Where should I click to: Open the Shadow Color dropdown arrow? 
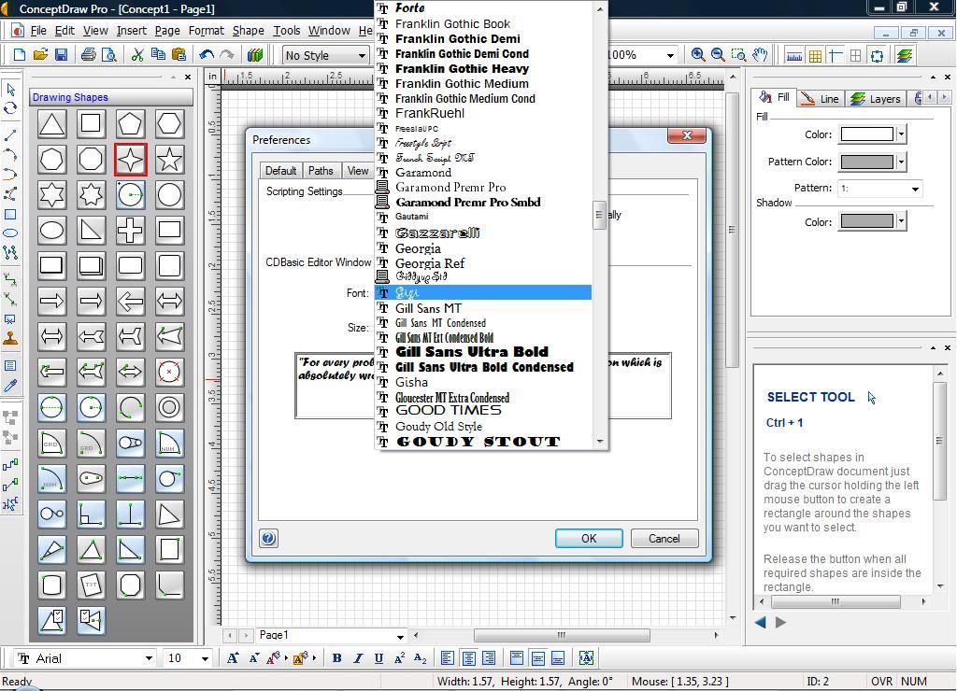[x=902, y=221]
